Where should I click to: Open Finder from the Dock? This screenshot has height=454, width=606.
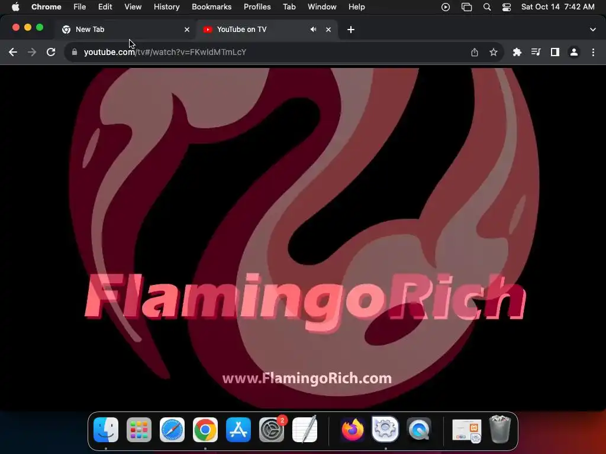[x=106, y=430]
